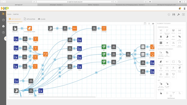Click Add Element button

coord(171,97)
